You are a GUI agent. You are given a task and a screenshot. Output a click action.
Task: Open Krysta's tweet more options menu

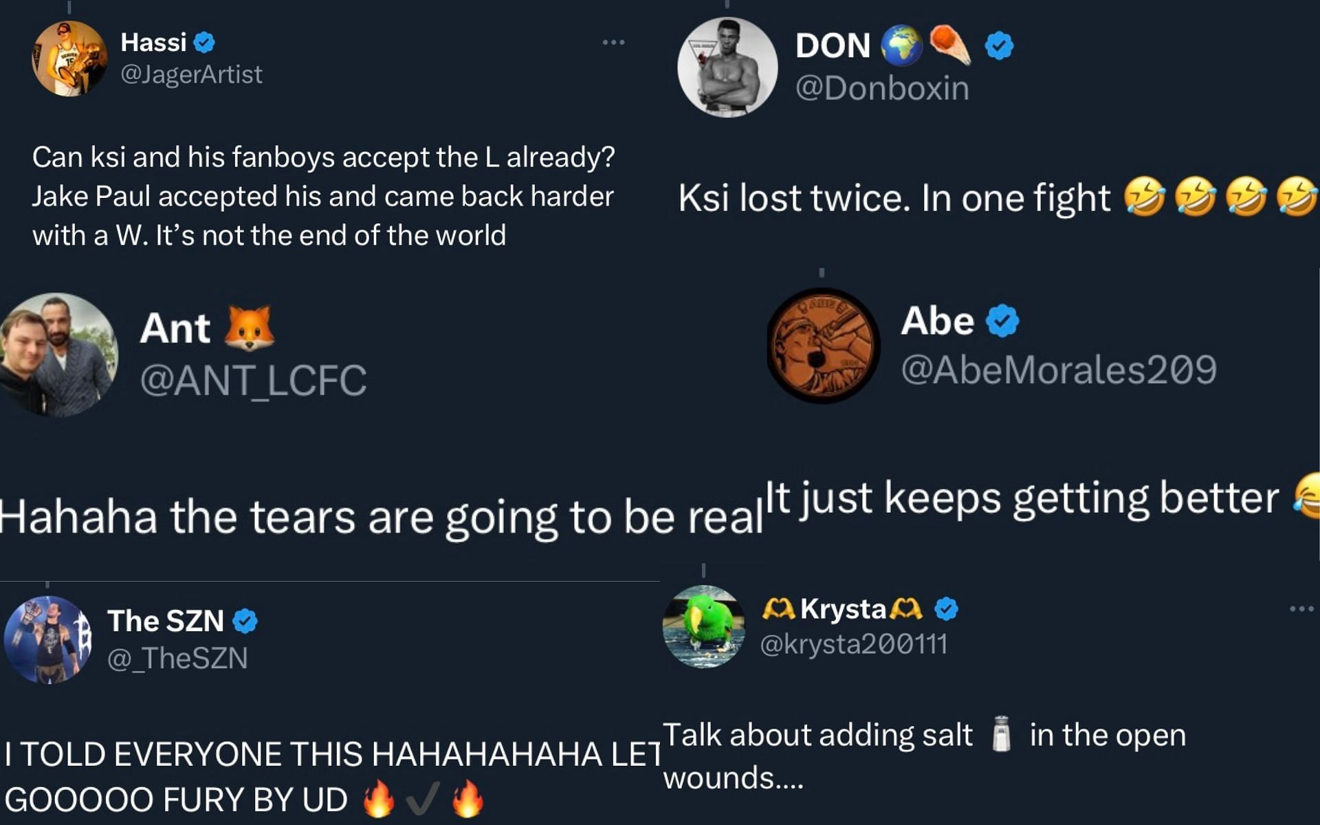pyautogui.click(x=1301, y=608)
